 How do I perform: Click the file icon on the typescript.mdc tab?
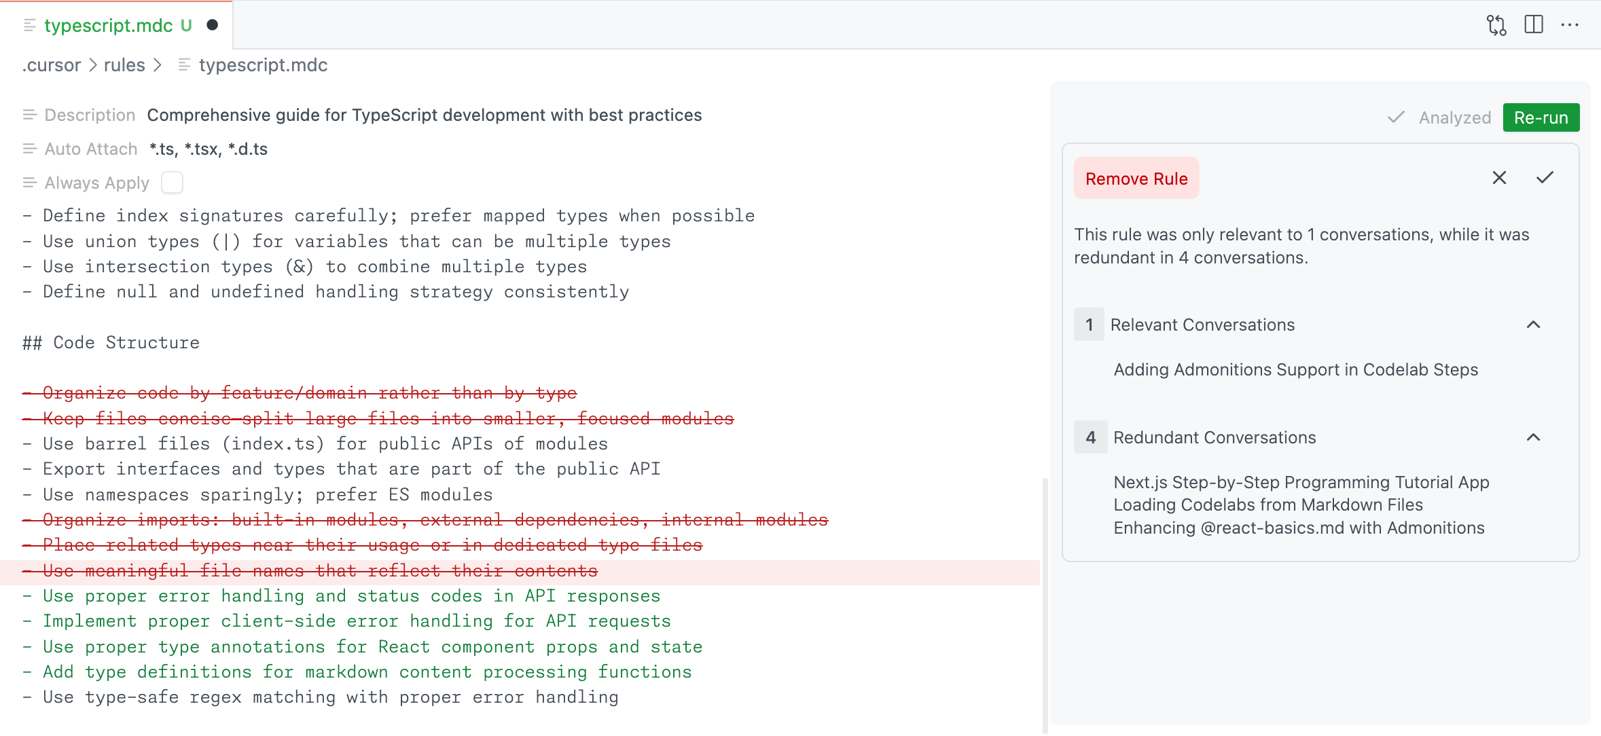29,26
